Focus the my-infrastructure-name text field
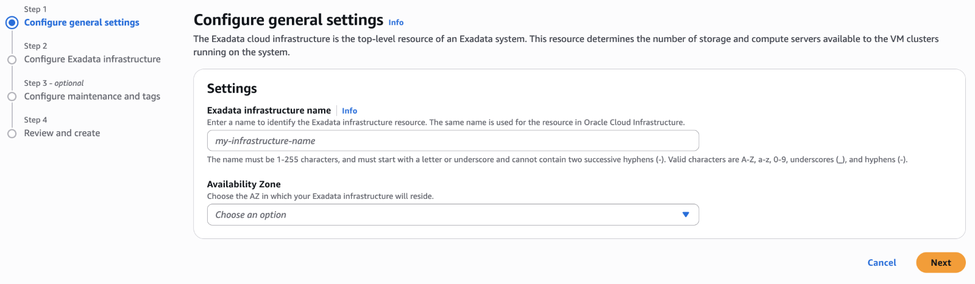 coord(453,140)
